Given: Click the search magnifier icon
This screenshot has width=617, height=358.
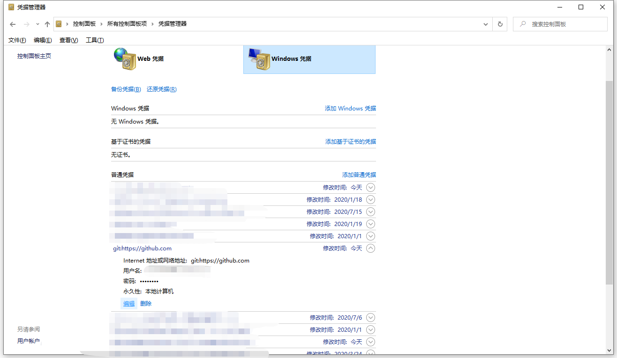Looking at the screenshot, I should [522, 24].
